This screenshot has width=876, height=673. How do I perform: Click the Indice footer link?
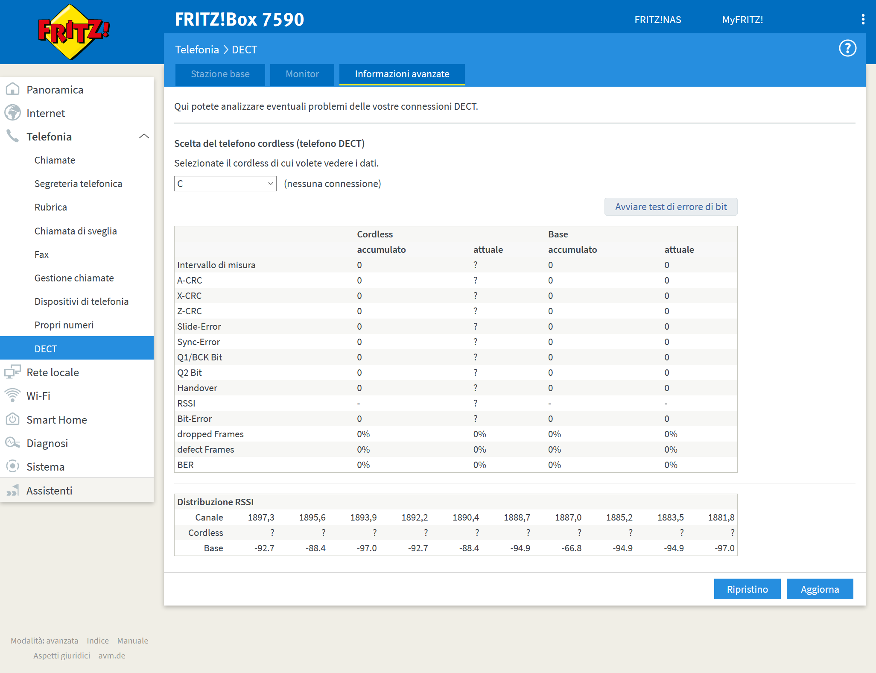[98, 641]
